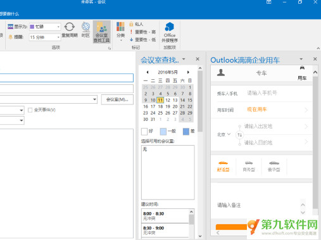321x240 pixels.
Task: Click the 用车 car icon
Action: point(302,73)
